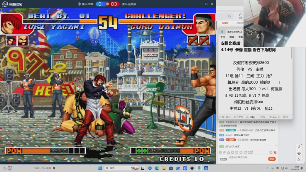Image resolution: width=306 pixels, height=172 pixels.
Task: Open the 编辑 menu in Notepad
Action: click(232, 37)
